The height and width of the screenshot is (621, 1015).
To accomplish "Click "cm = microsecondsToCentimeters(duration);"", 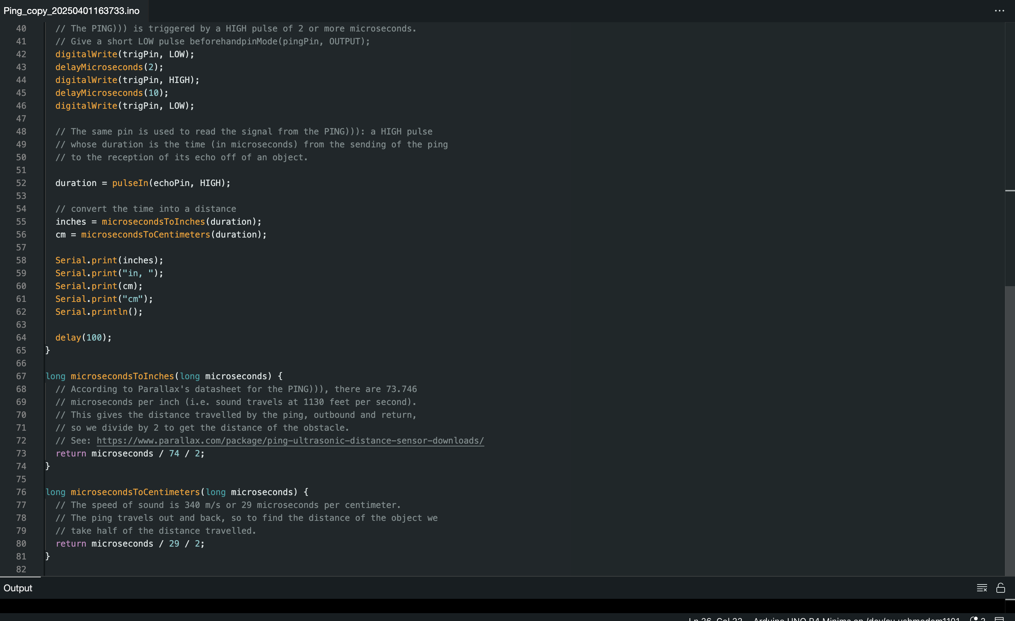I will click(x=161, y=234).
